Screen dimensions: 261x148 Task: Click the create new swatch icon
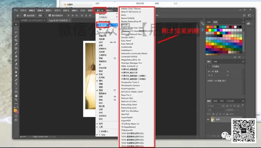[235, 57]
